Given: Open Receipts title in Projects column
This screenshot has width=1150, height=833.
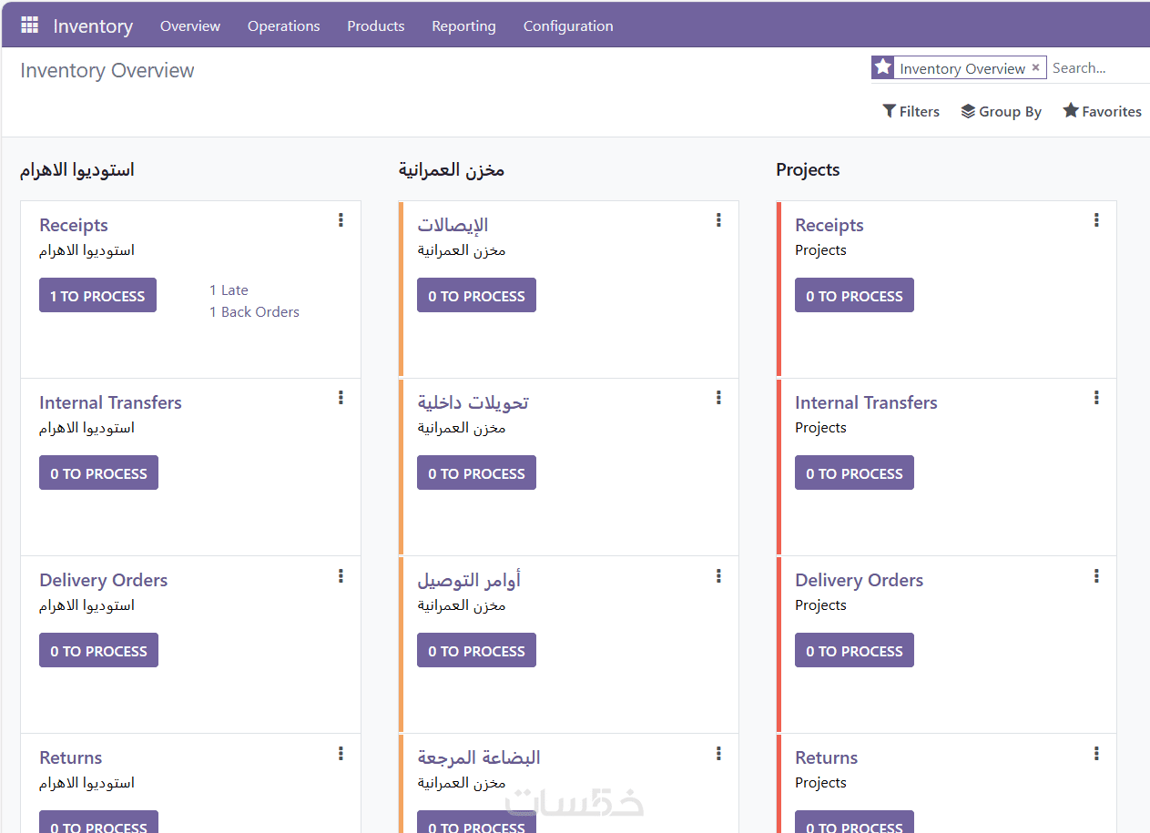Looking at the screenshot, I should (x=829, y=225).
